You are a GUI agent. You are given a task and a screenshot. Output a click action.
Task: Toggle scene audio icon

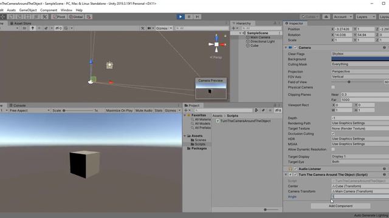[x=39, y=28]
